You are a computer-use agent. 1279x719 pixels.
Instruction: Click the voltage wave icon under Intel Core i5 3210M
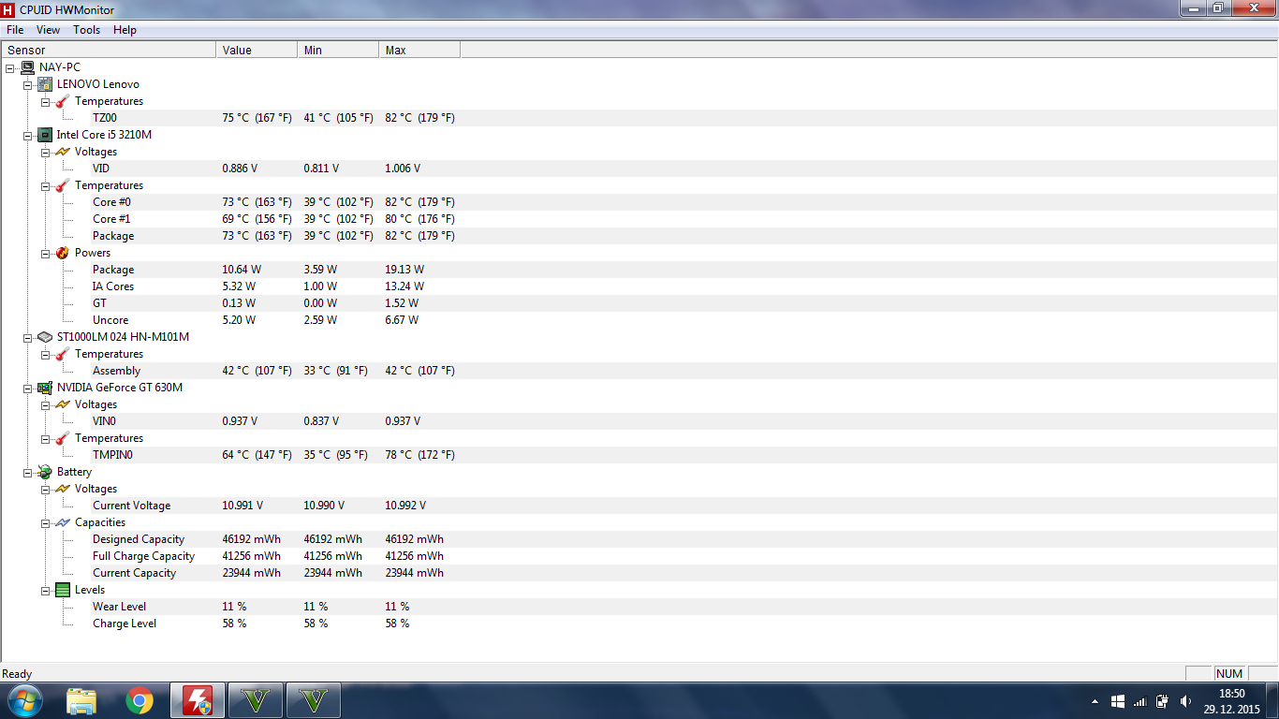63,152
